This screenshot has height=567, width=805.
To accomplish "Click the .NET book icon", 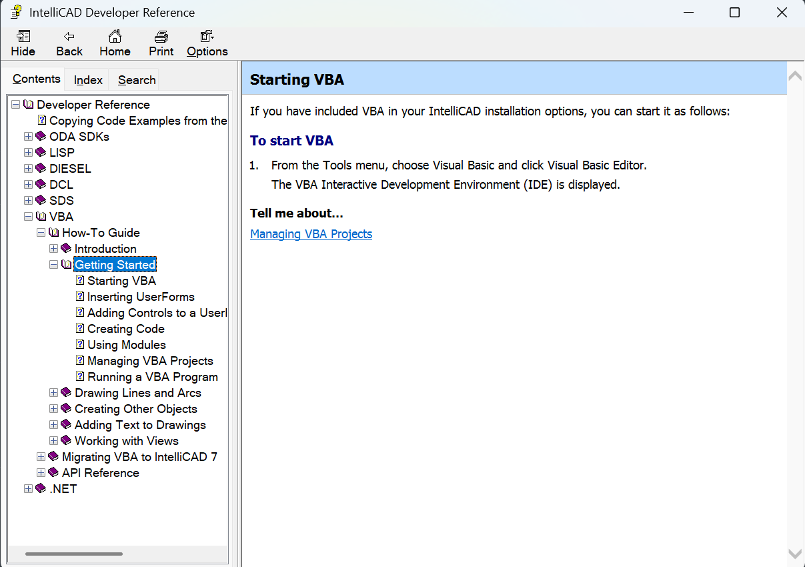I will (x=41, y=488).
